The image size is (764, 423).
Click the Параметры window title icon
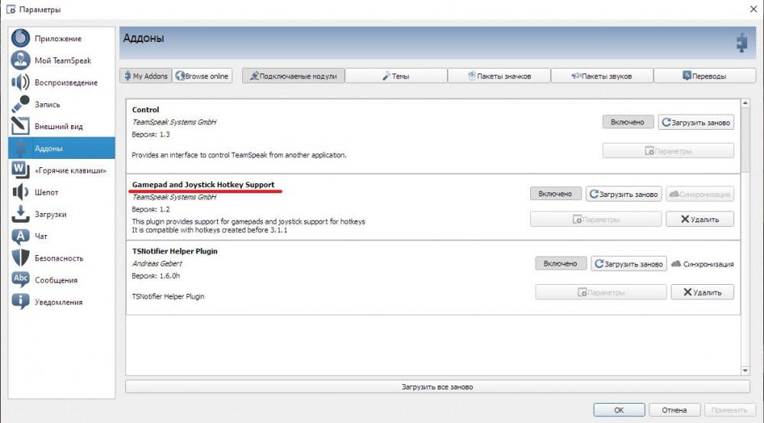(11, 9)
